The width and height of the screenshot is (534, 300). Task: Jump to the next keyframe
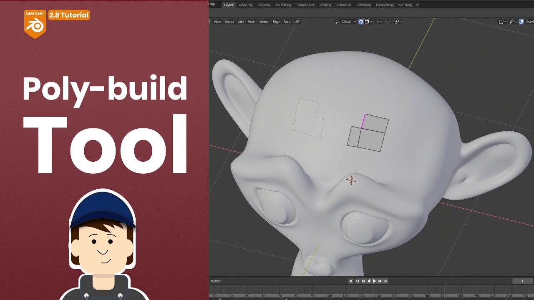(380, 281)
